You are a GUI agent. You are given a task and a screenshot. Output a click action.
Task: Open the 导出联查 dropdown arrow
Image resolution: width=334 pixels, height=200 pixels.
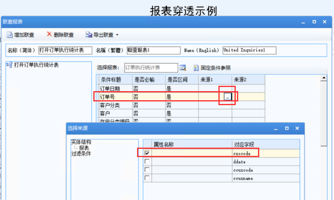(117, 35)
